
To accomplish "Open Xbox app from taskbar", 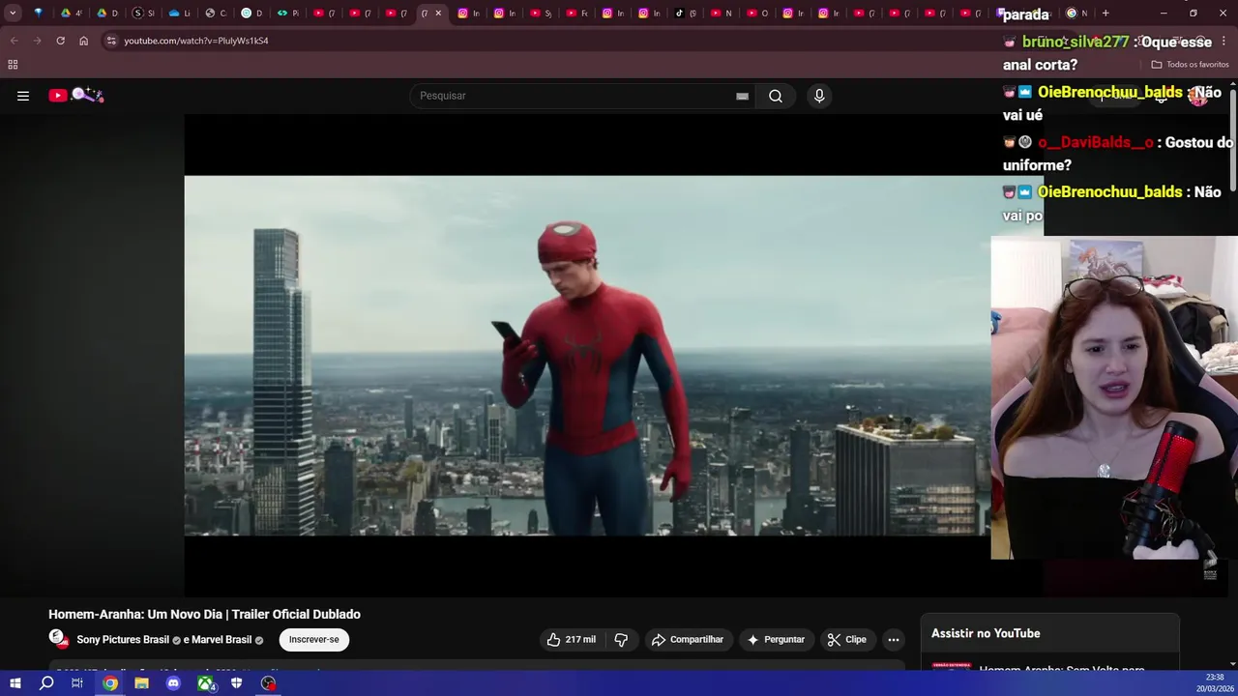I will click(x=205, y=683).
